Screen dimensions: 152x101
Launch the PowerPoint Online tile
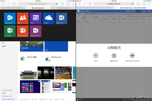(23, 31)
